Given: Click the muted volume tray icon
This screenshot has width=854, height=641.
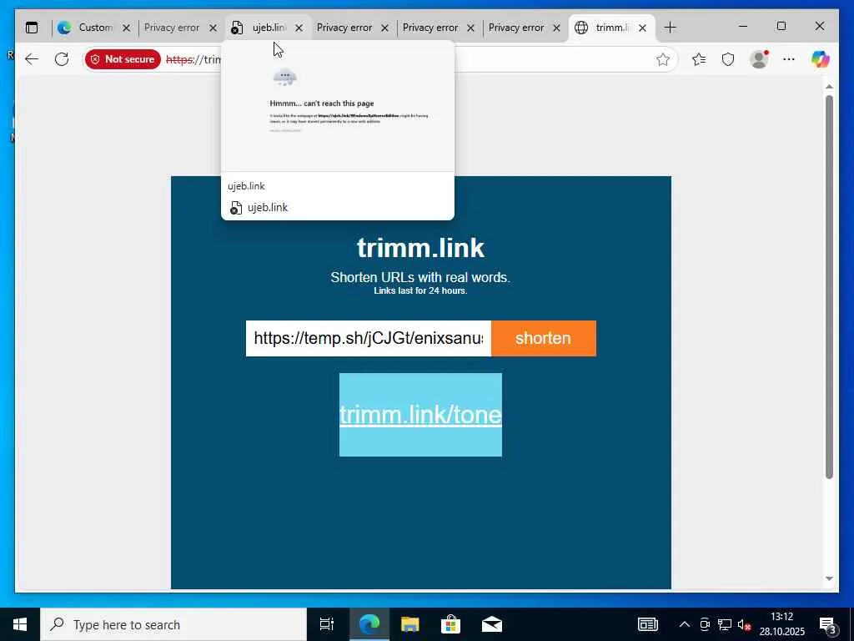Looking at the screenshot, I should (x=744, y=624).
